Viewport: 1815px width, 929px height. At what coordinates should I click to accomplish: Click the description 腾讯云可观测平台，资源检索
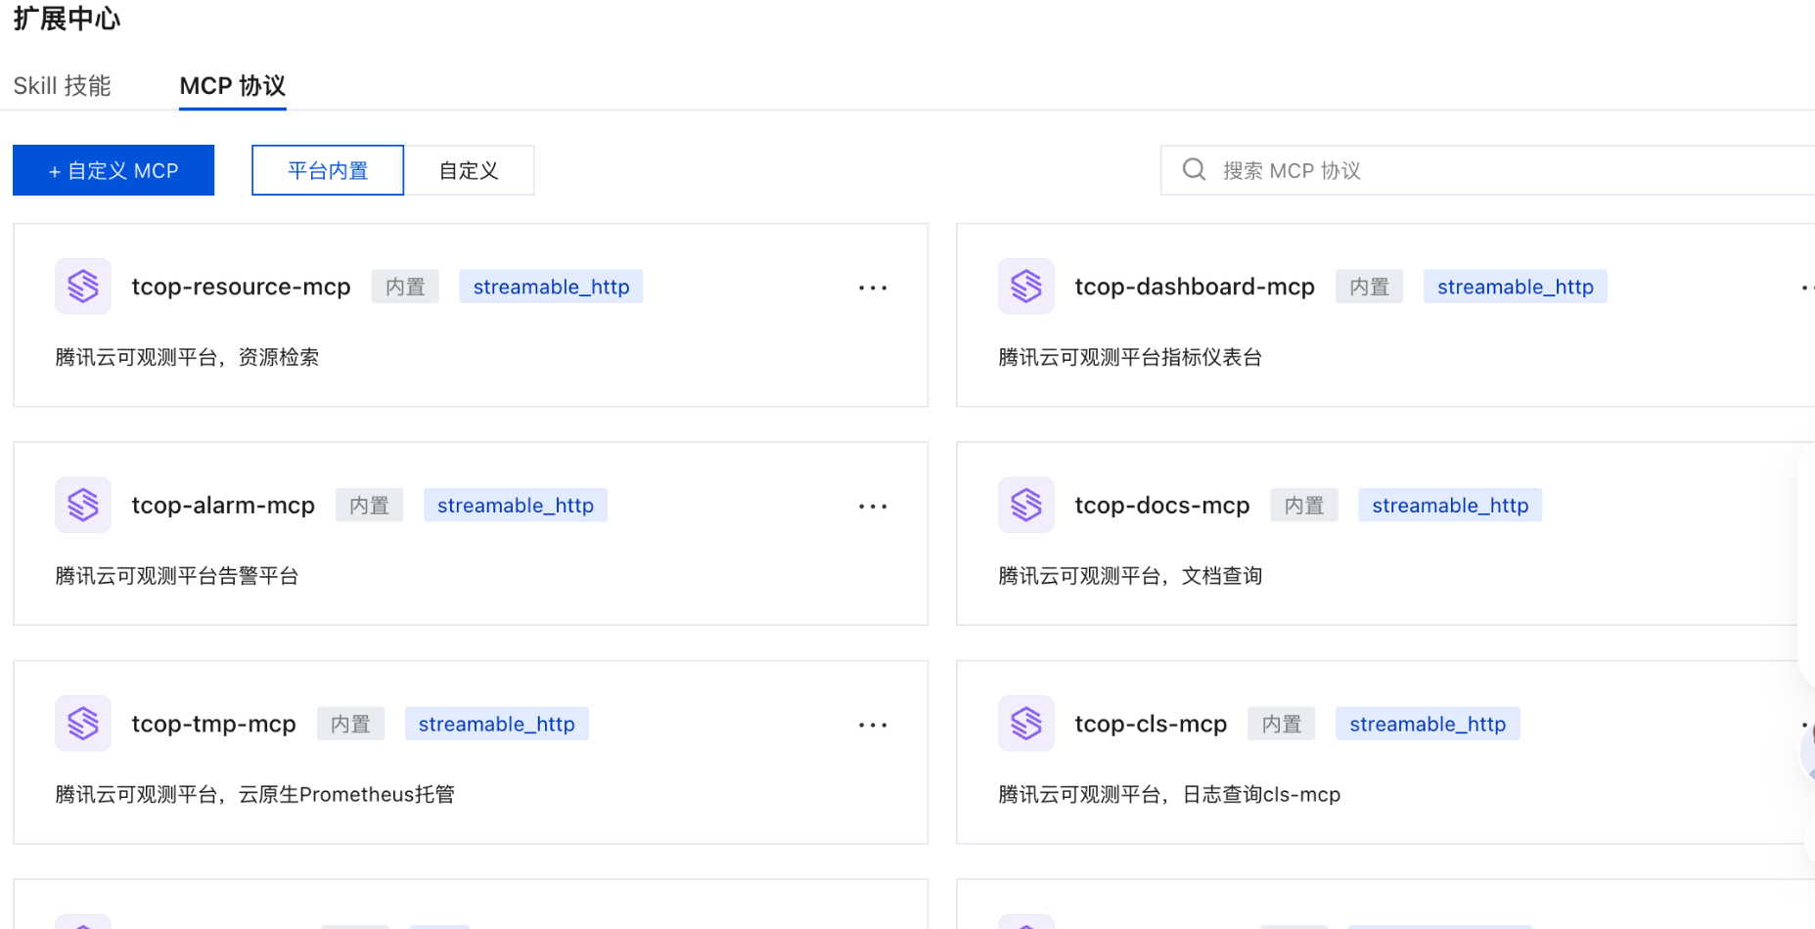point(187,357)
